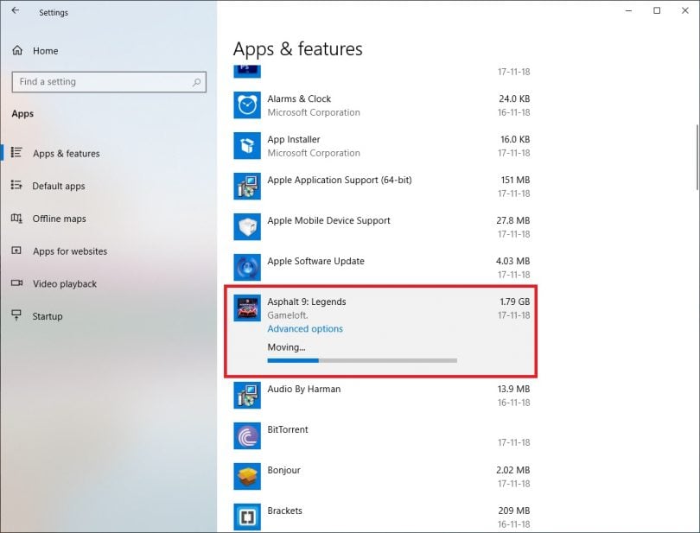Viewport: 700px width, 533px height.
Task: Select the Alarms & Clock app icon
Action: click(246, 105)
